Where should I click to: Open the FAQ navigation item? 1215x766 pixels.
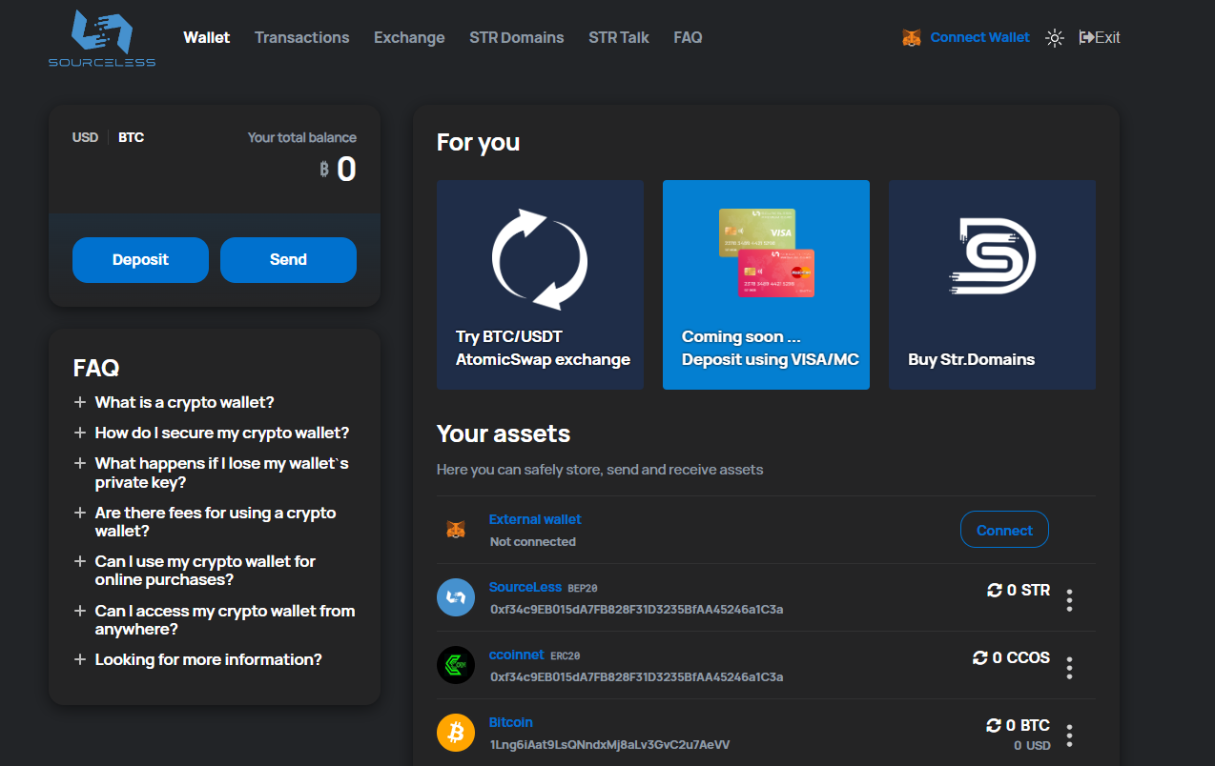pos(688,37)
